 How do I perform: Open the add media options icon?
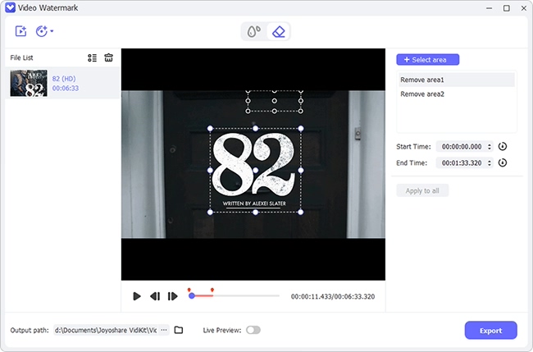coord(42,31)
